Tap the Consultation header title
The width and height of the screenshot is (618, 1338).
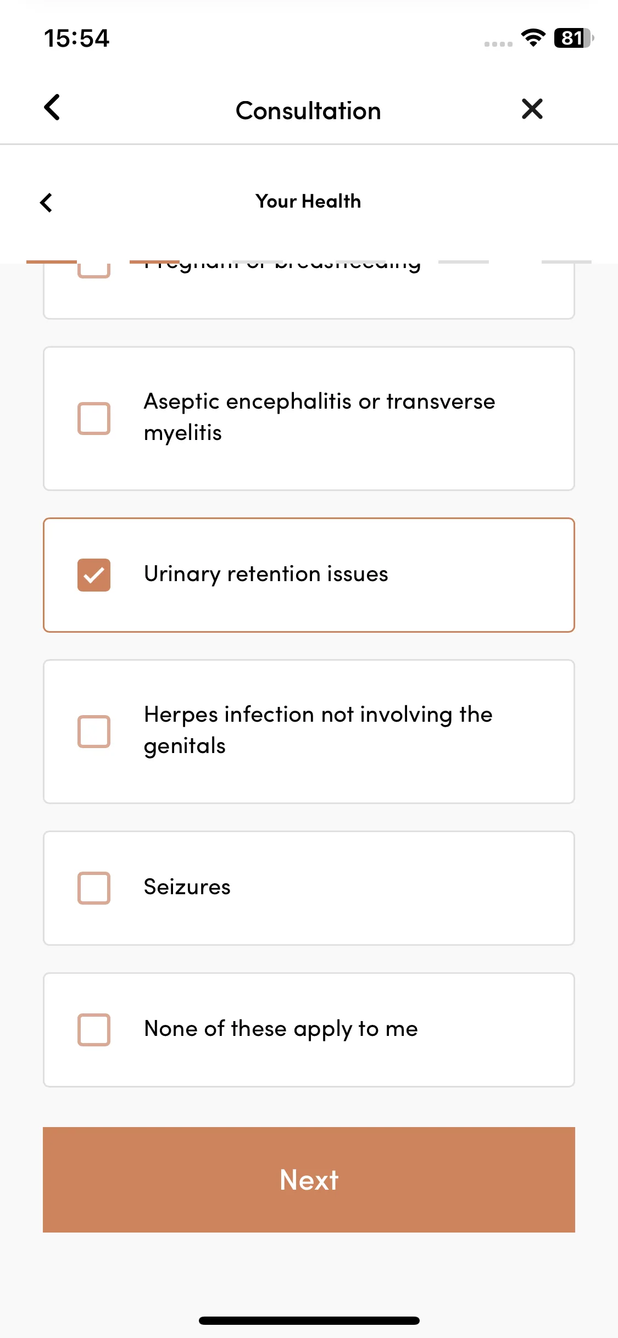tap(308, 111)
